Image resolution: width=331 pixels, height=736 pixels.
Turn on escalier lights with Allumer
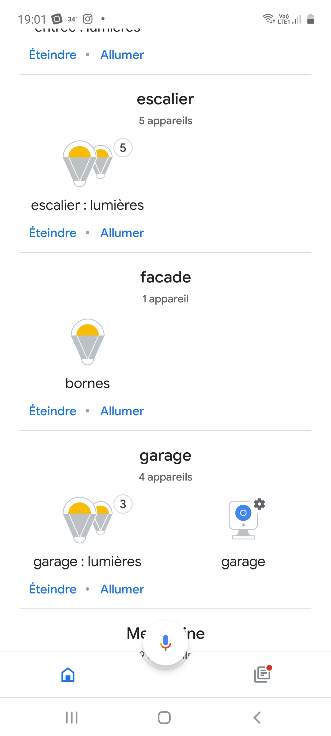pos(122,233)
